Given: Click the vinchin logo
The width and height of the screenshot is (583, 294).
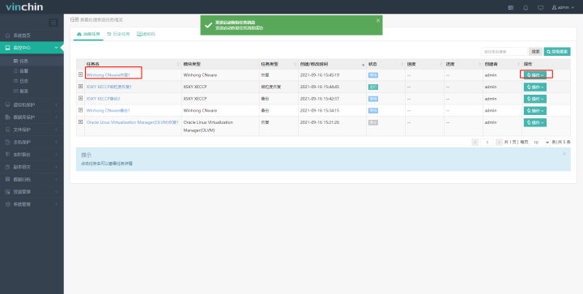Looking at the screenshot, I should click(24, 7).
